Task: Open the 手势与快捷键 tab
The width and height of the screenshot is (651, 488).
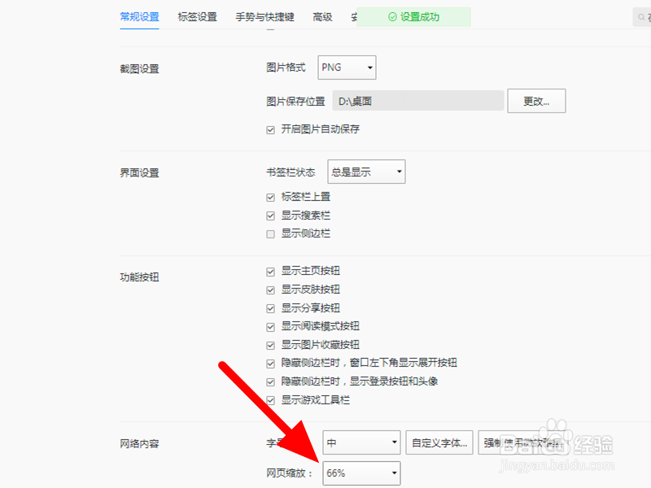Action: point(263,15)
